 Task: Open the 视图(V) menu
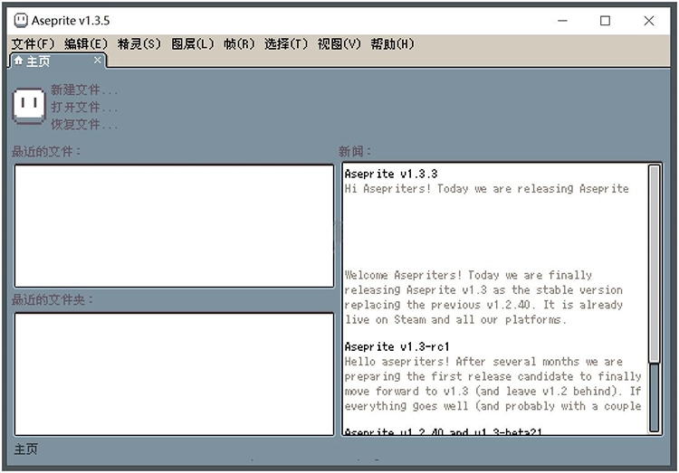tap(339, 43)
